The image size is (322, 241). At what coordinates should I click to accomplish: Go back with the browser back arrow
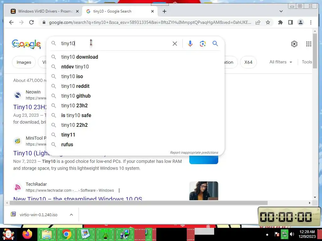click(11, 22)
